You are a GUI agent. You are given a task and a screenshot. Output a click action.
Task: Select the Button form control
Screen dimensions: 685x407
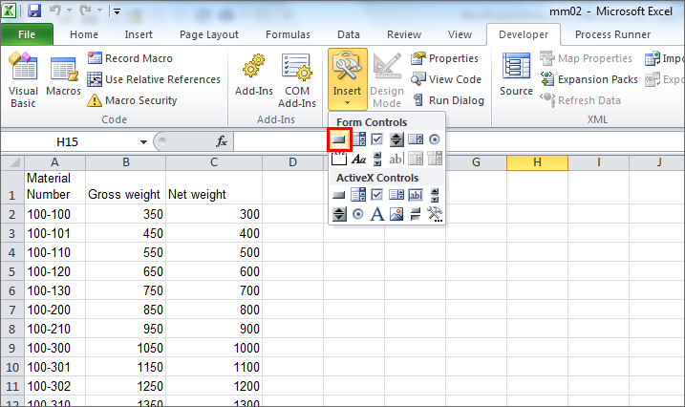click(x=340, y=139)
